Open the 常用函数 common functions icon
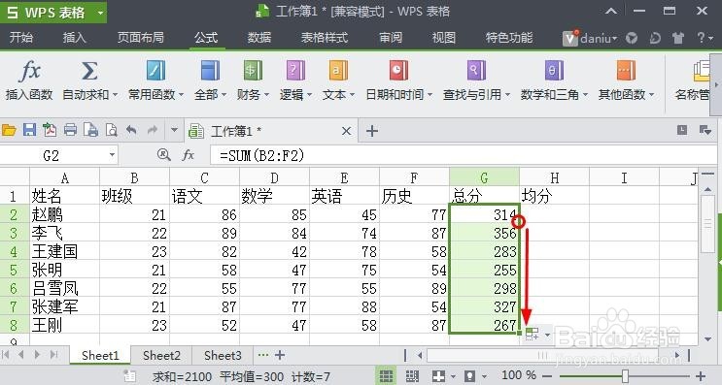 (x=155, y=71)
